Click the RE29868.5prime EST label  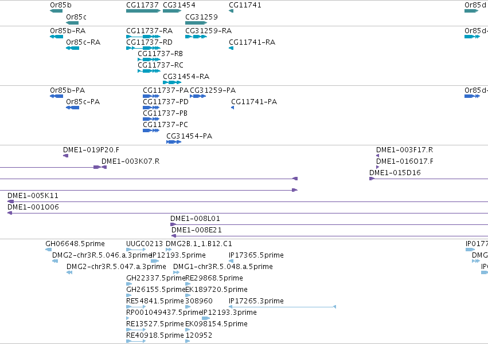pyautogui.click(x=214, y=278)
